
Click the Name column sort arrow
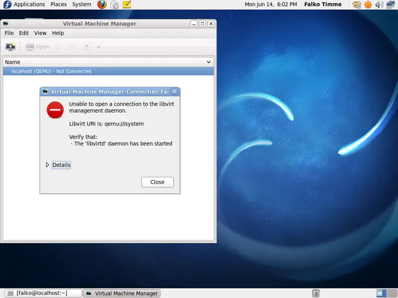208,62
